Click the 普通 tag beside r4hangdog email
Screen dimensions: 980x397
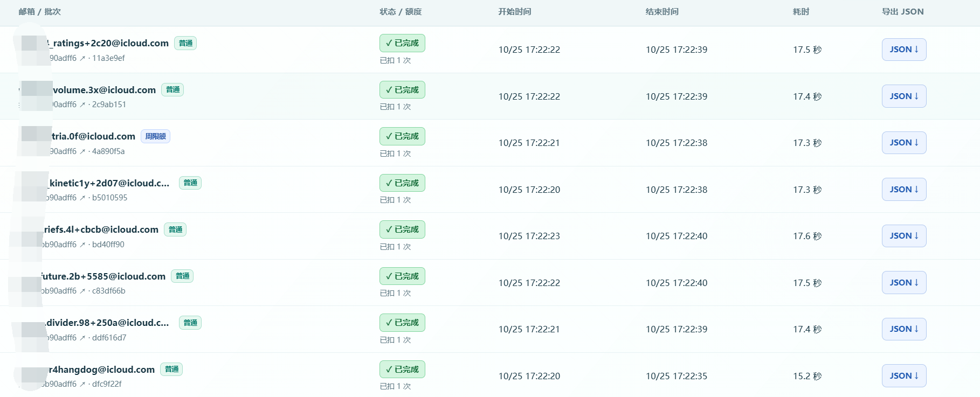(171, 369)
